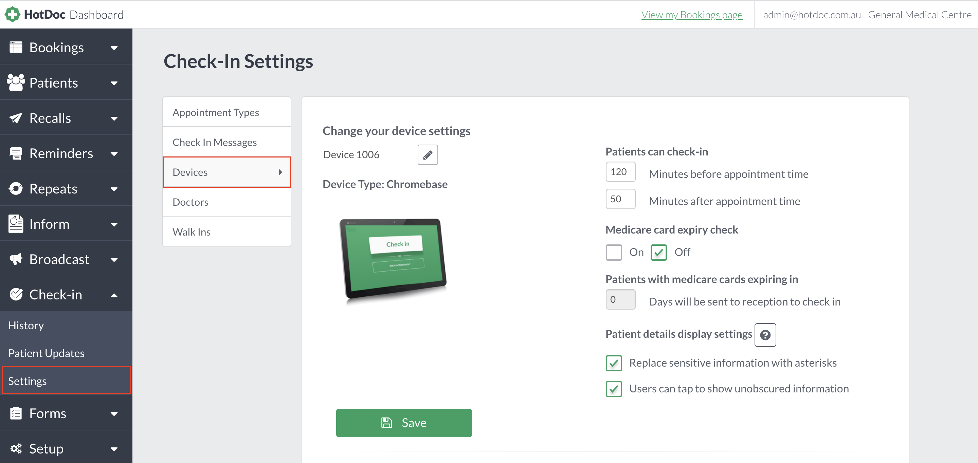Edit device name with pencil icon
Viewport: 978px width, 463px height.
point(428,155)
